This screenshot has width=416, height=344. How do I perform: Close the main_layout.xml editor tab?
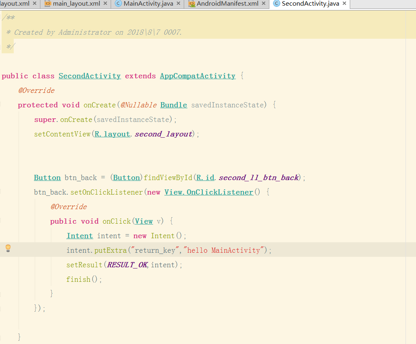tap(105, 4)
